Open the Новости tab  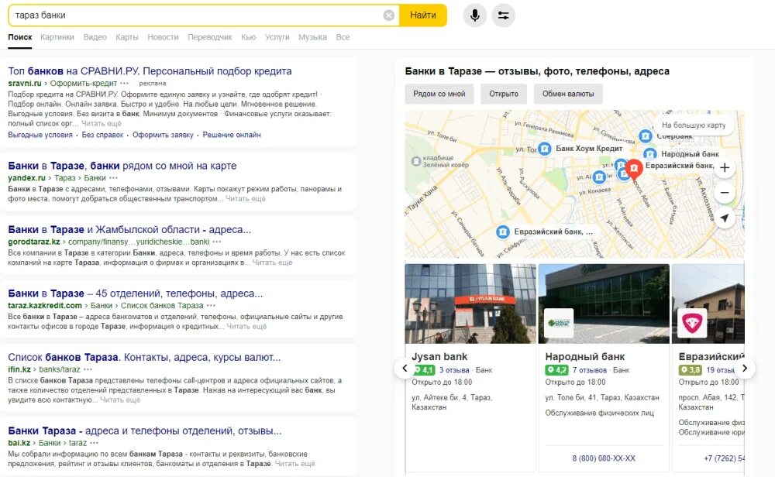coord(163,37)
